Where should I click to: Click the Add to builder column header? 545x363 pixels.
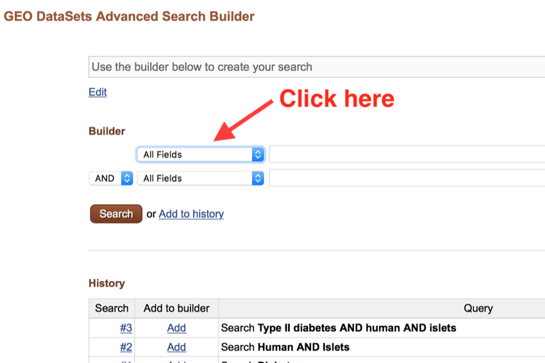(176, 308)
